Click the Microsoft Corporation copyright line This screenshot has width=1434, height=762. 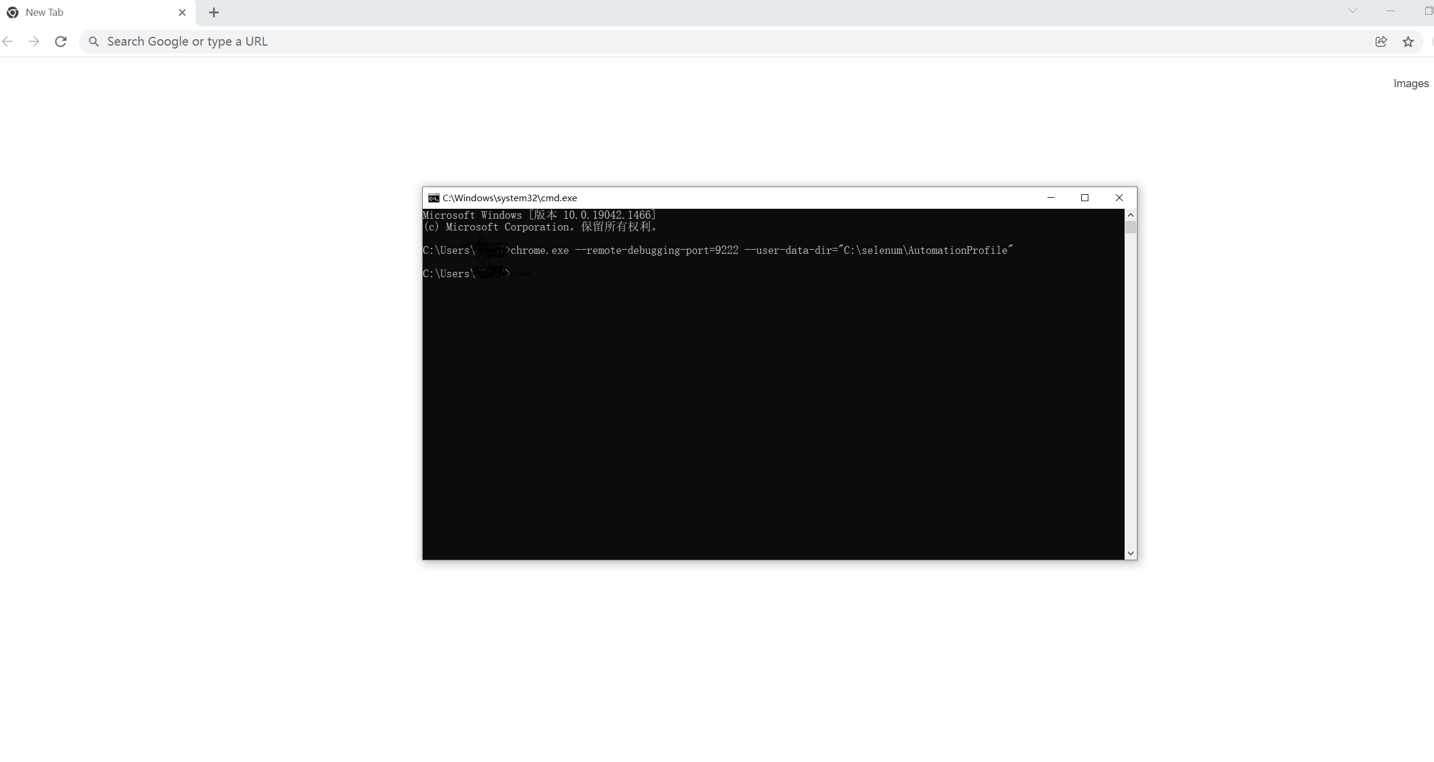pos(540,227)
